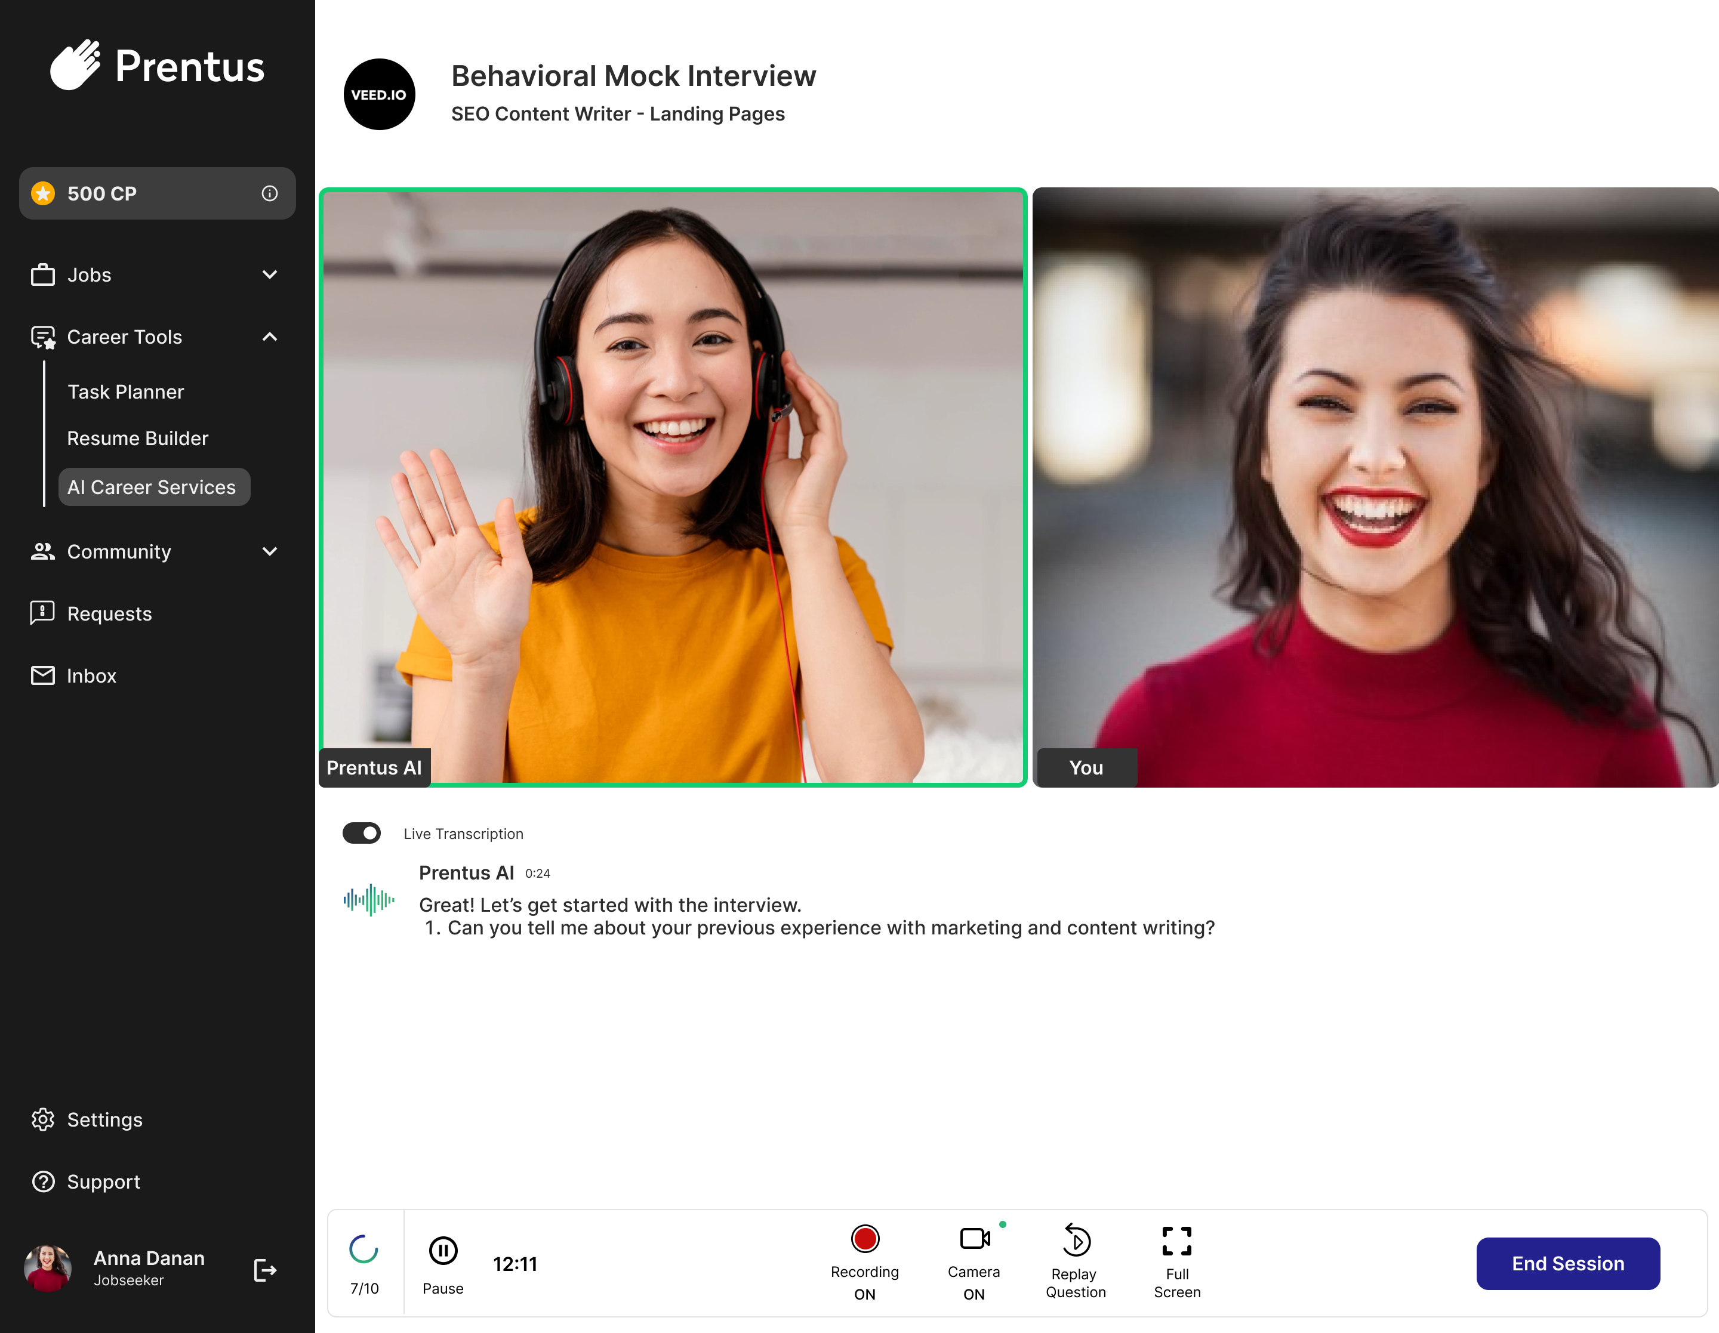Screen dimensions: 1719x1333
Task: Click the Jobseeker role label
Action: tap(128, 1280)
